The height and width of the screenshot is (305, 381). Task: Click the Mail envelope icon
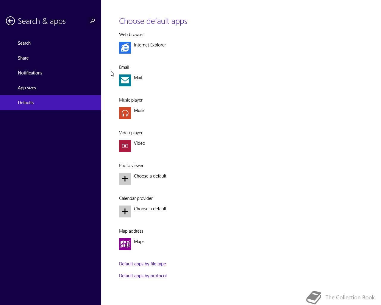(125, 80)
